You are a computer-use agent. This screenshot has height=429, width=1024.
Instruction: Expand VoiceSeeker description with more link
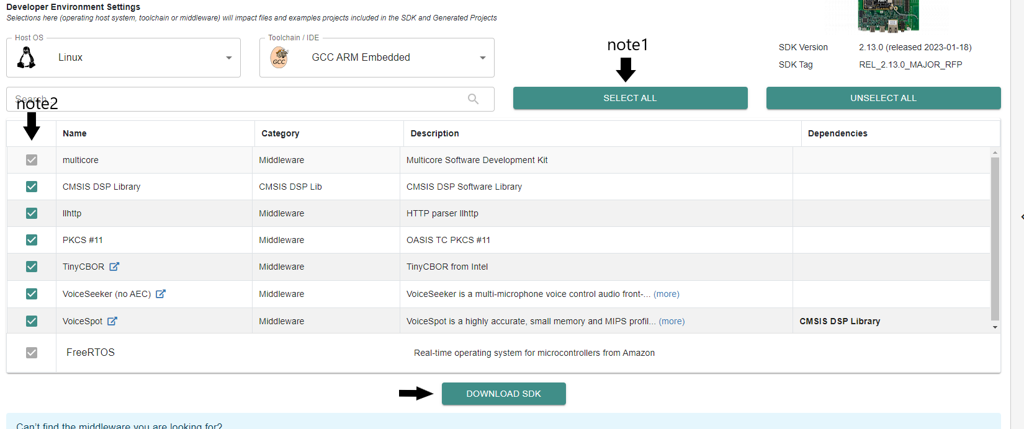[667, 294]
